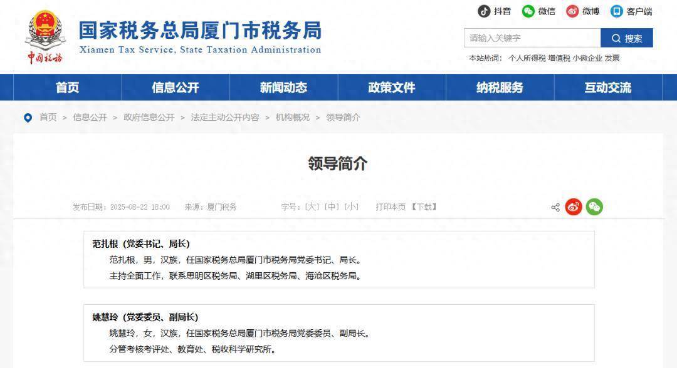Click the green WeChat (微信) header icon

[528, 11]
